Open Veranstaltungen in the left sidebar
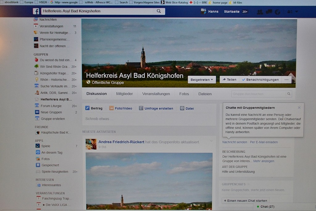Image resolution: width=316 pixels, height=211 pixels. click(51, 26)
